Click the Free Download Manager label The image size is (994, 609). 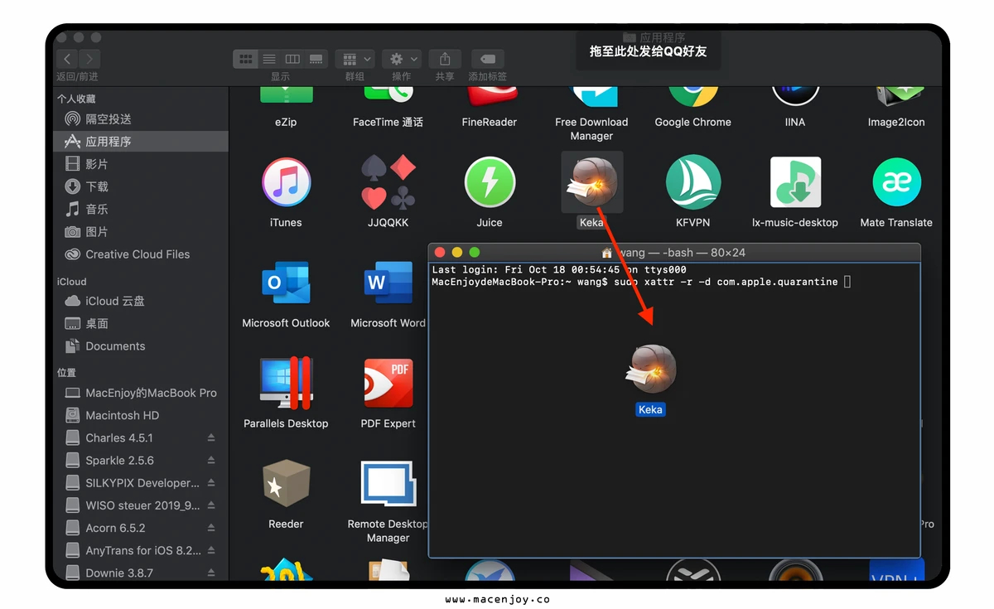tap(591, 128)
